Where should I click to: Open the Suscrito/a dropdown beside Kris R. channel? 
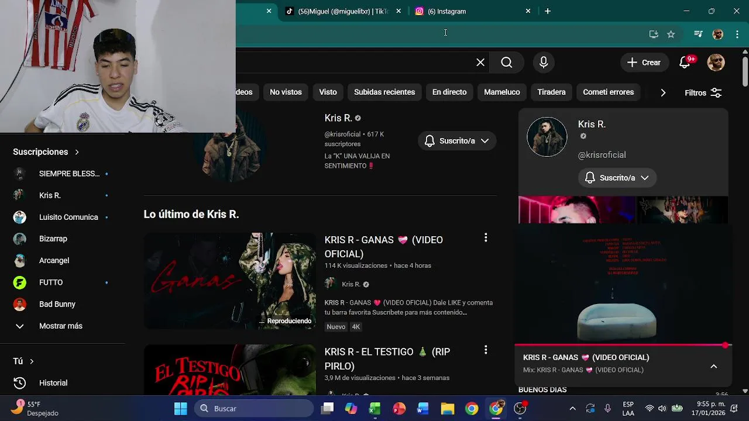pyautogui.click(x=457, y=141)
